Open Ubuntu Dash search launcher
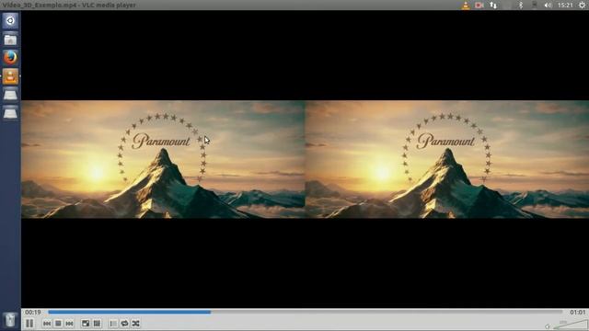589x331 pixels. tap(10, 20)
